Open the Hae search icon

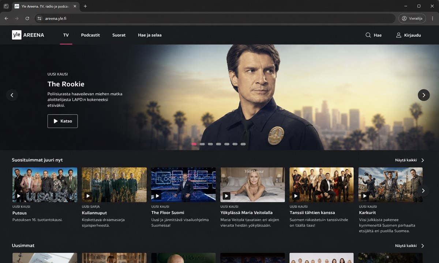(368, 35)
